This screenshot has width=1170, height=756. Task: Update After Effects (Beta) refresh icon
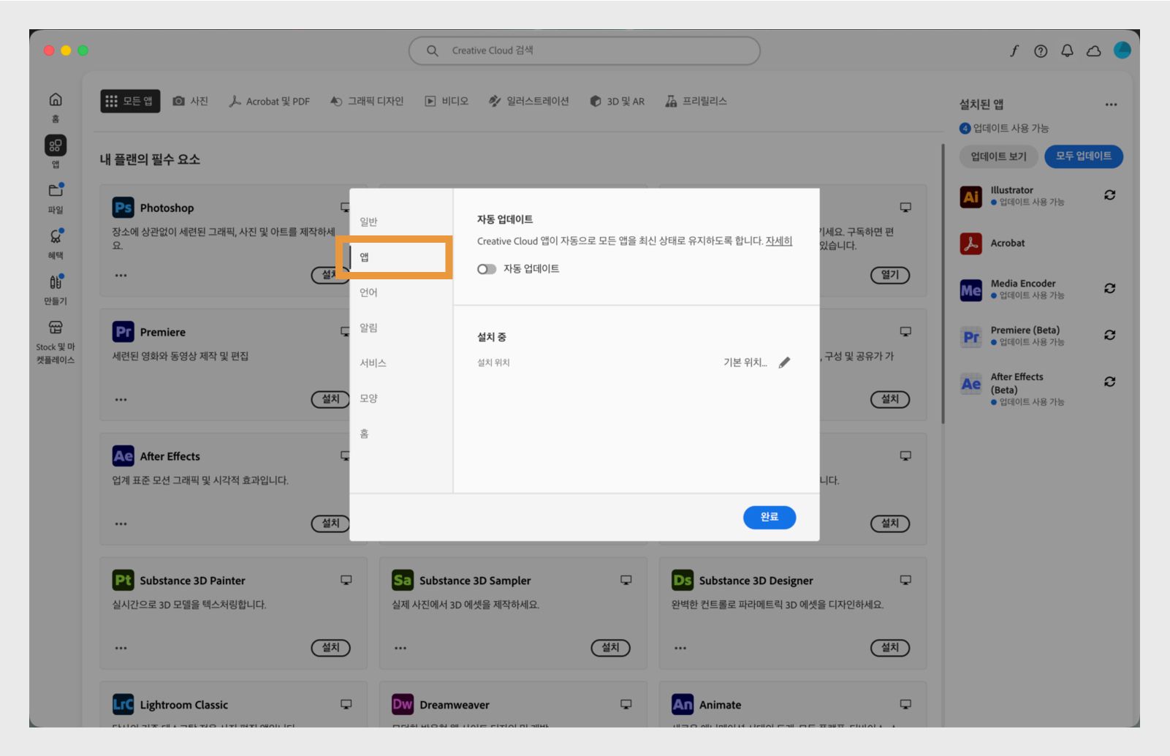1109,382
